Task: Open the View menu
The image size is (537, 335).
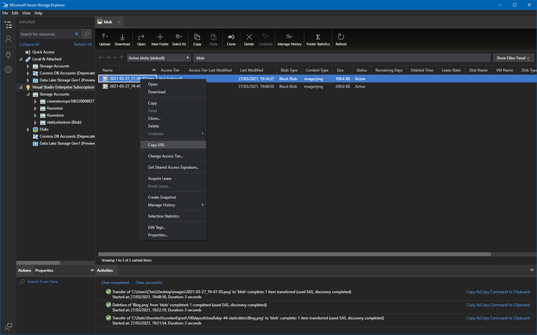Action: (x=26, y=13)
